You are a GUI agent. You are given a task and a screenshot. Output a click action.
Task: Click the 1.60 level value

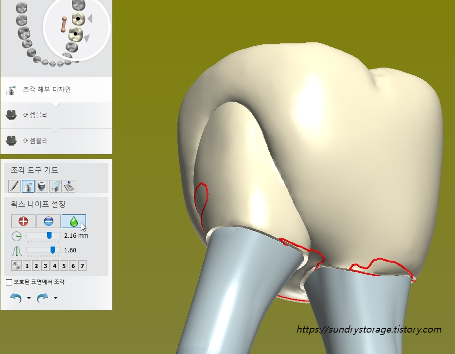(x=70, y=250)
